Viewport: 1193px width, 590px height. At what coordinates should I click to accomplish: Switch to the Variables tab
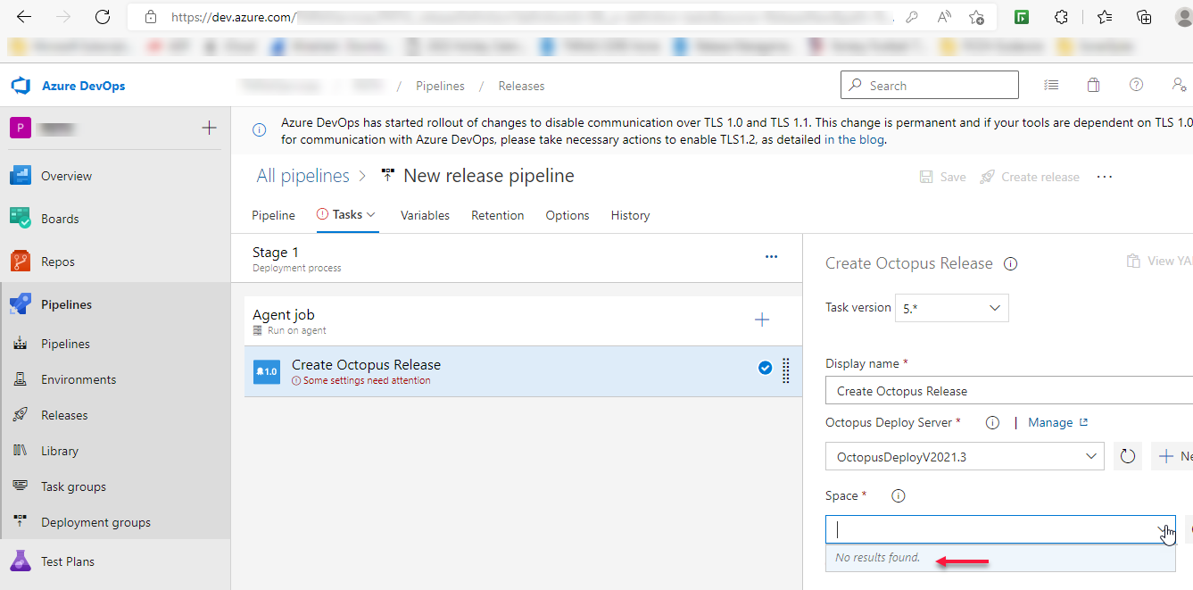(425, 215)
